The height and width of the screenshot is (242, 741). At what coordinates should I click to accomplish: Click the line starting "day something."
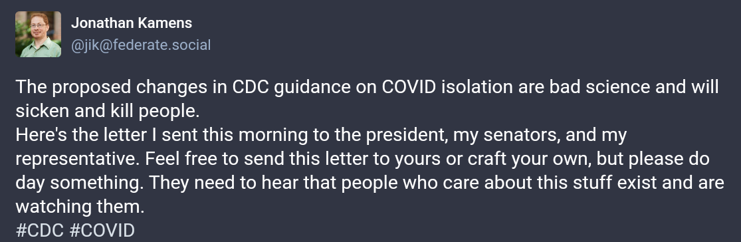[x=370, y=183]
